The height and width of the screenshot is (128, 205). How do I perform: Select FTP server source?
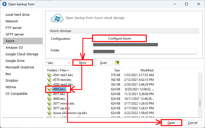[14, 28]
